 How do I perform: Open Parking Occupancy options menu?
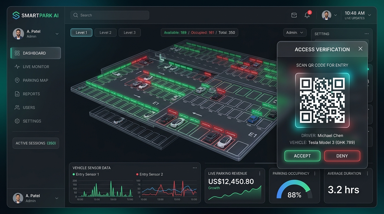(315, 173)
